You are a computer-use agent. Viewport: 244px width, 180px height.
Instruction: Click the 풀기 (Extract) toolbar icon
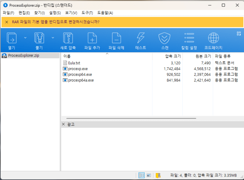(39, 38)
